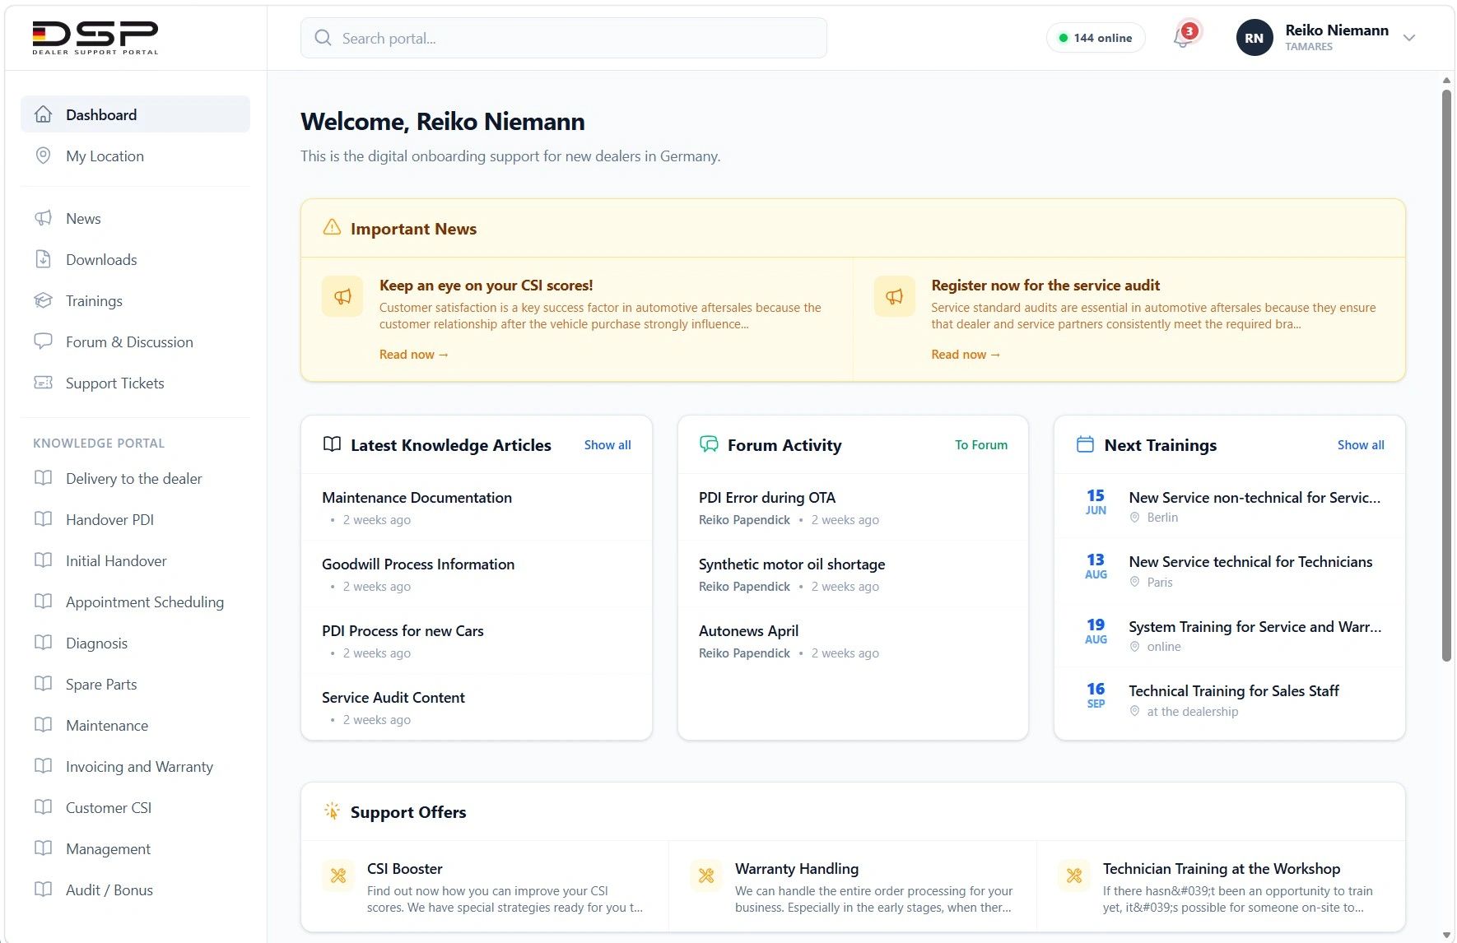Click the sparkle icon beside Support Offers

tap(332, 811)
